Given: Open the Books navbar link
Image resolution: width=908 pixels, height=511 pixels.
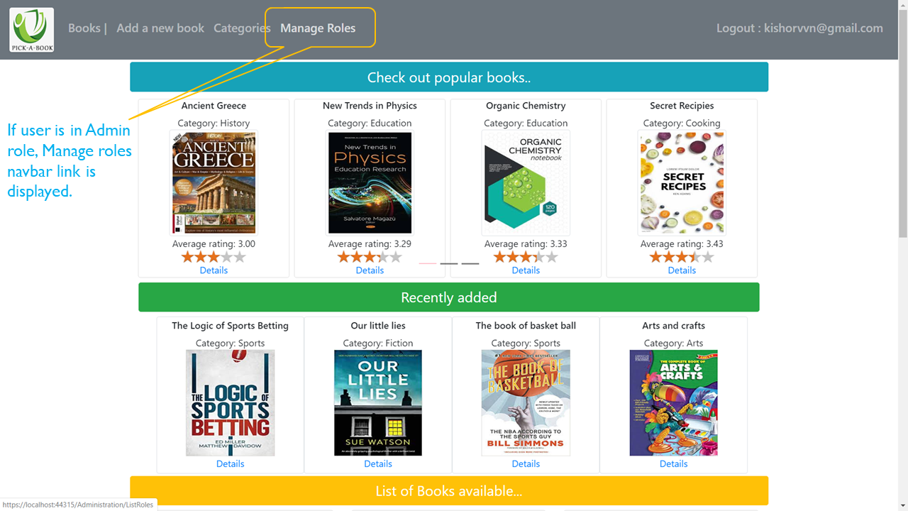Looking at the screenshot, I should (x=84, y=28).
